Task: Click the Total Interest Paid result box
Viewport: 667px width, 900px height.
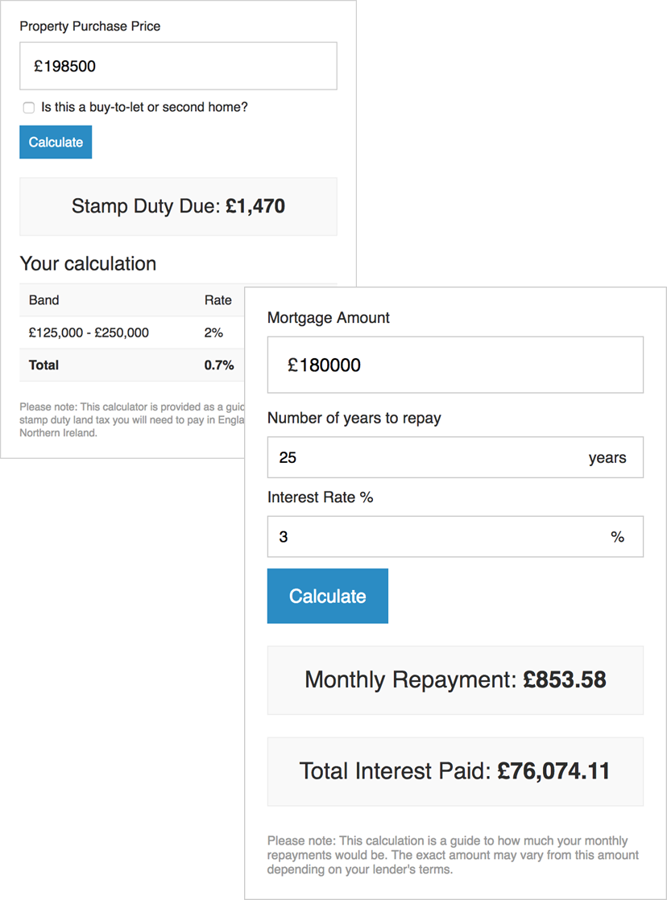Action: (454, 771)
